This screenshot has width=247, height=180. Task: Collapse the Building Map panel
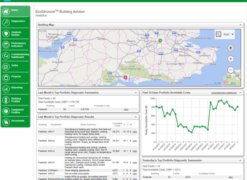240,25
